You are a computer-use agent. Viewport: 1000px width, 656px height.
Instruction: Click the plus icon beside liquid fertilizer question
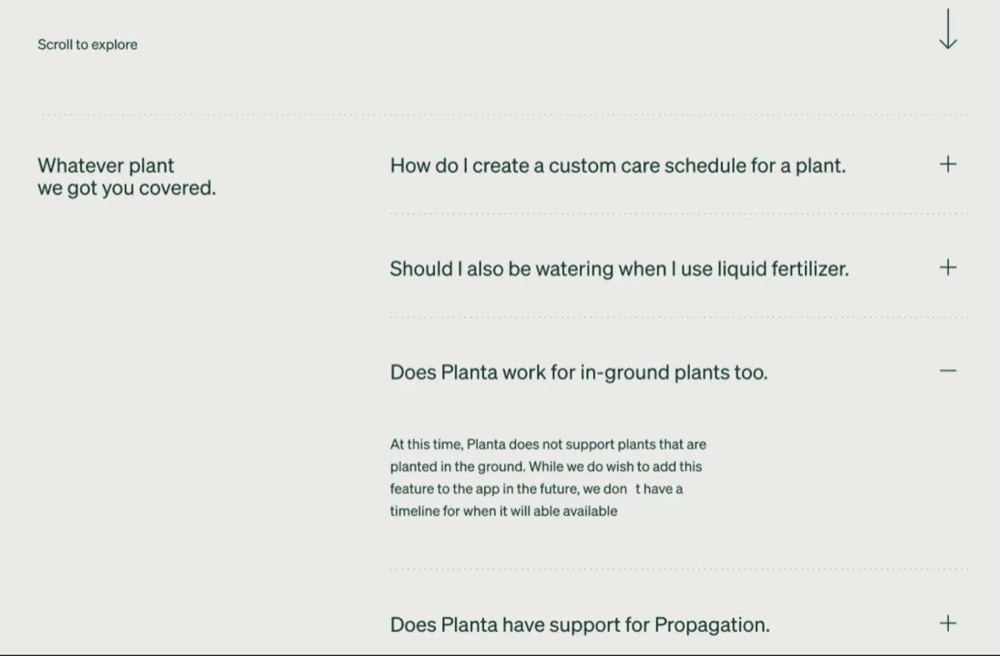coord(947,268)
